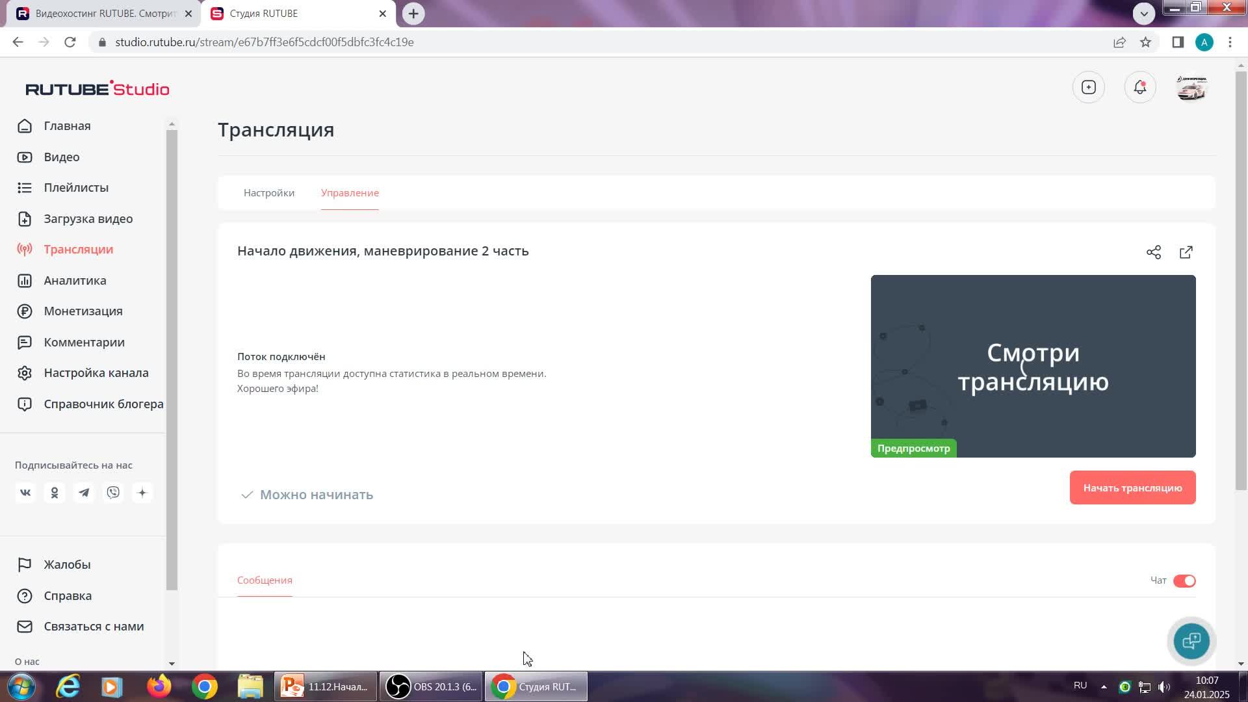Click the share stream icon
The height and width of the screenshot is (702, 1248).
1154,252
